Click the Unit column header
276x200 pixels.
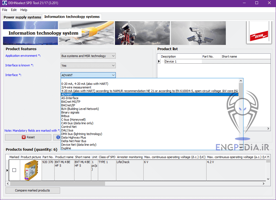point(95,157)
